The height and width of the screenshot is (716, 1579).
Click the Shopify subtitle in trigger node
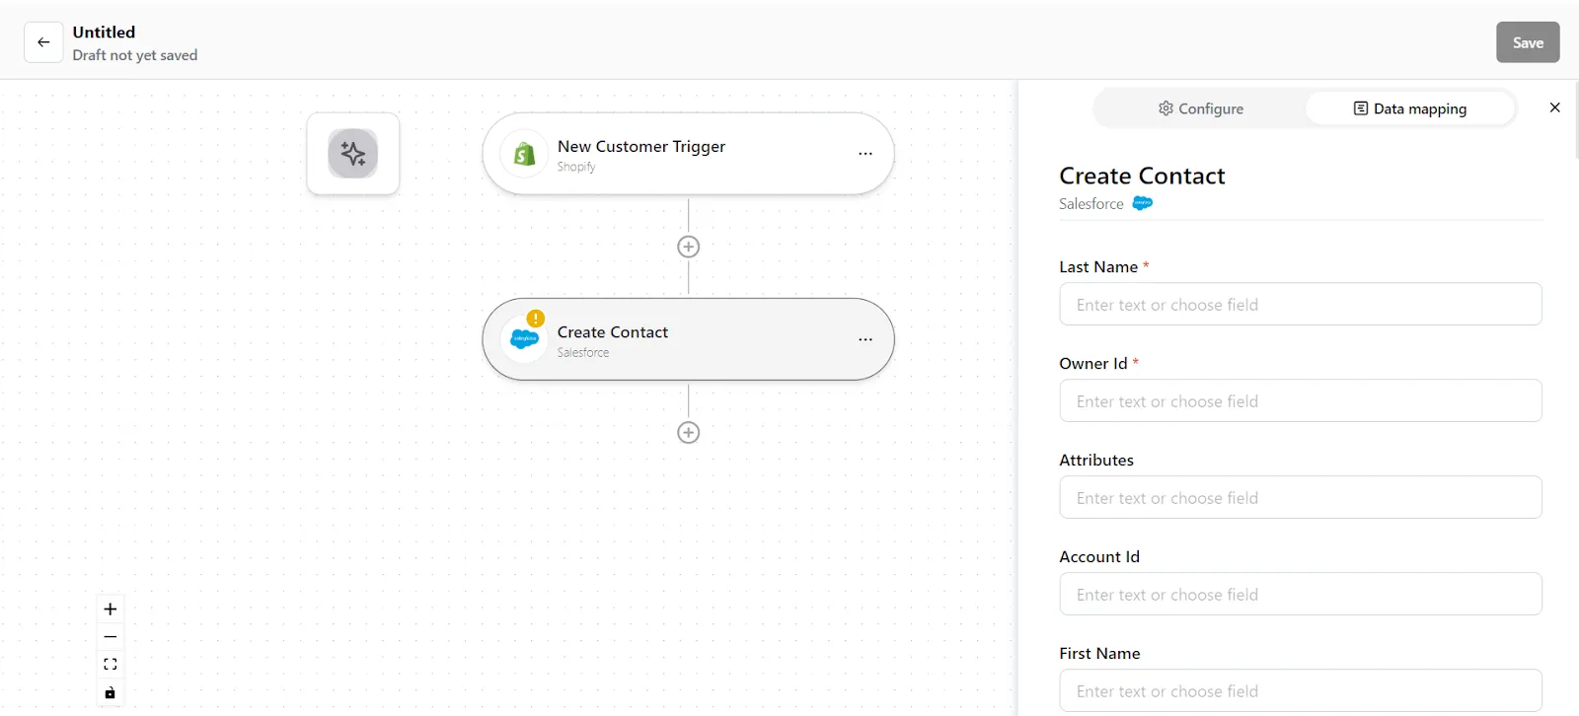click(x=576, y=167)
